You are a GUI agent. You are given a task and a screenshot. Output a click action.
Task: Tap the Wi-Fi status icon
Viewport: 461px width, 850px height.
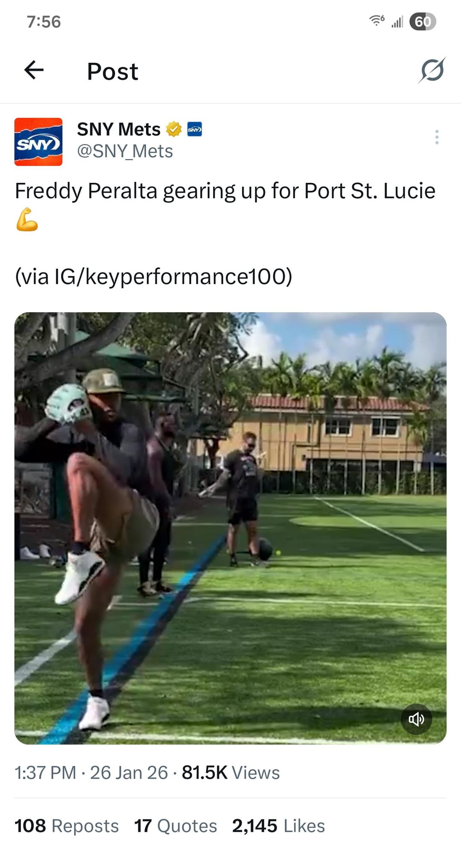tap(377, 21)
